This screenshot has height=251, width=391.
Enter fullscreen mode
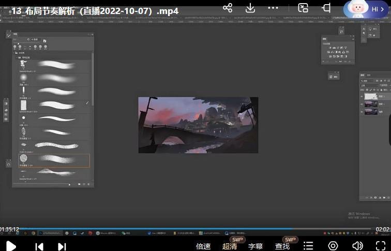380,246
